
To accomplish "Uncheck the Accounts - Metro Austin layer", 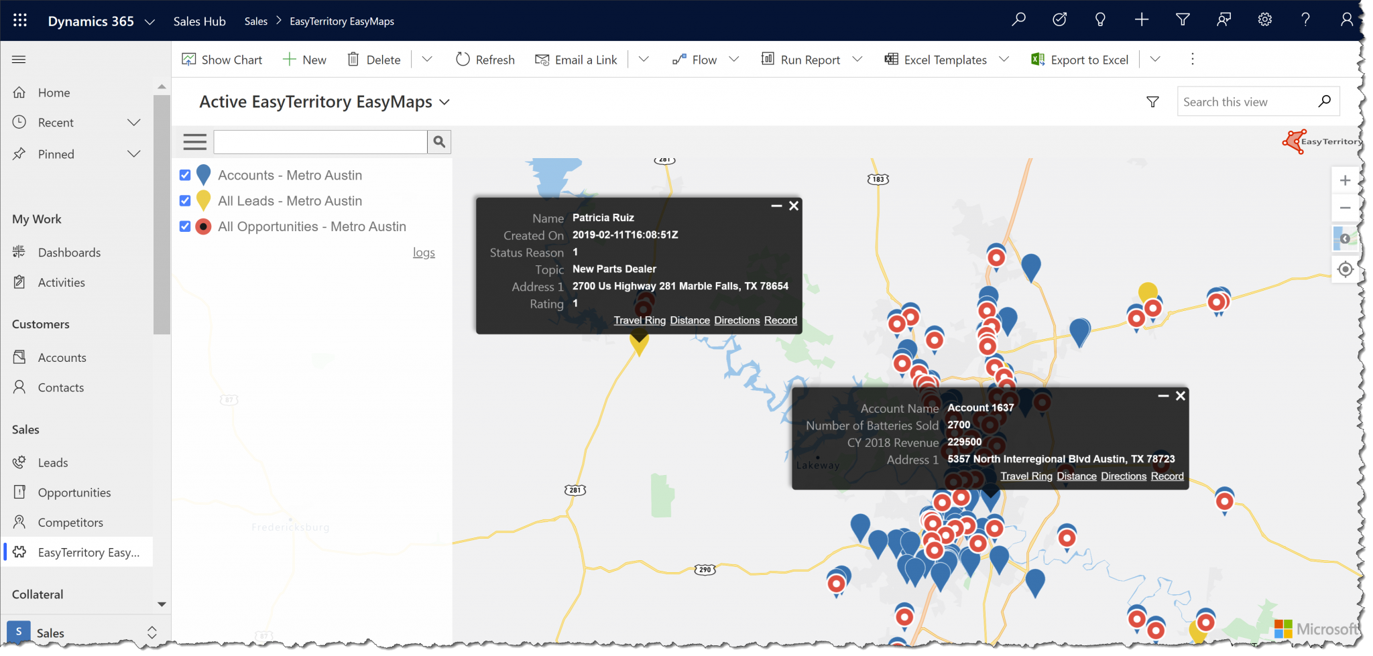I will (x=185, y=175).
